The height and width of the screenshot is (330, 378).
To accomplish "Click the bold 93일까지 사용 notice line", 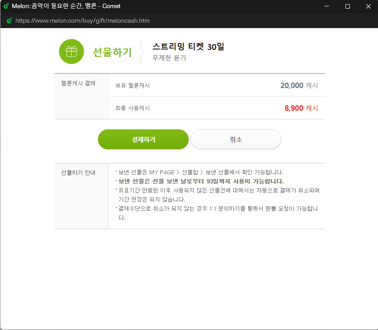I will (201, 182).
